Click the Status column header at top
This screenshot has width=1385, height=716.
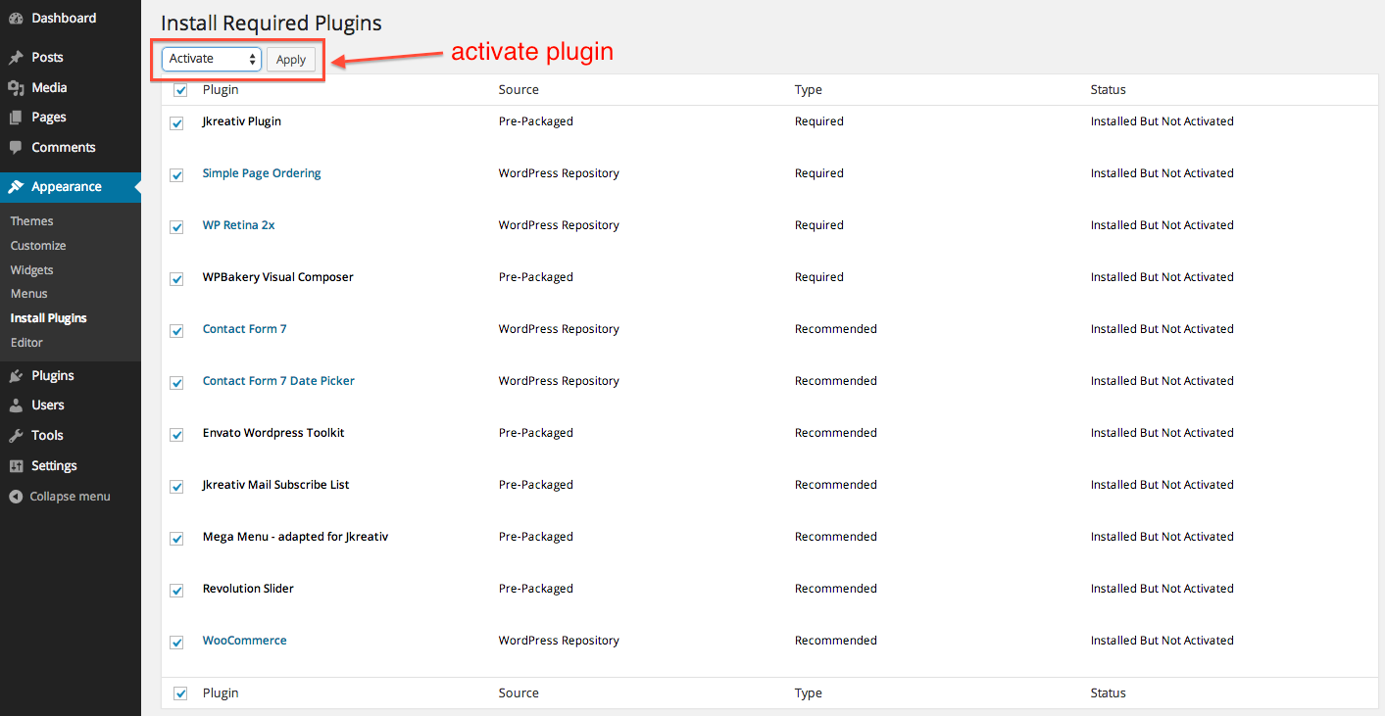point(1109,89)
